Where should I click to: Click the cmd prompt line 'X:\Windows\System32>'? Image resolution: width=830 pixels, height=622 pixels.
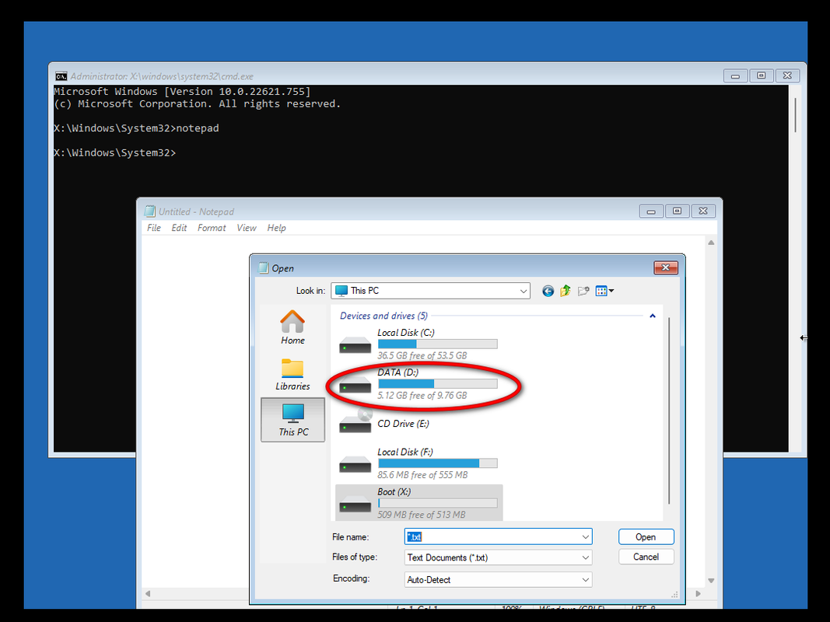(x=114, y=153)
